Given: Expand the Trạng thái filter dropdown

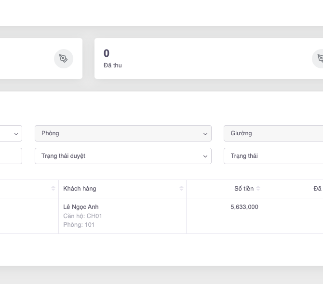Looking at the screenshot, I should (273, 156).
